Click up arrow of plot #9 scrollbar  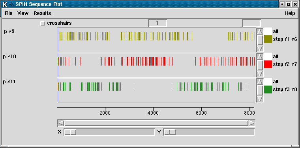click(x=260, y=31)
